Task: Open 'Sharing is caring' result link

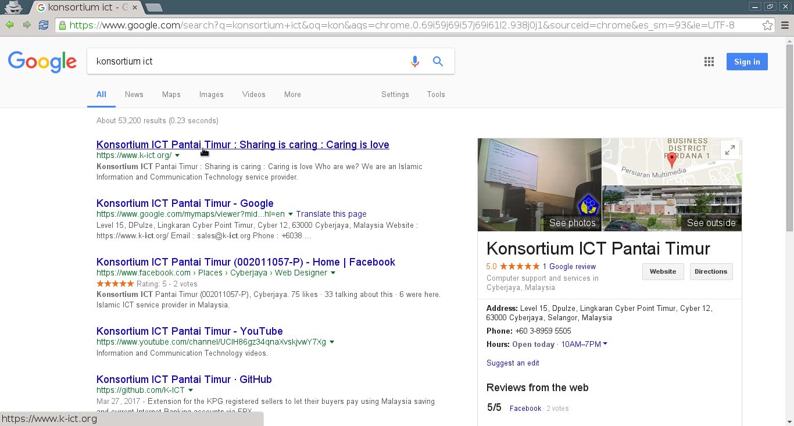Action: point(243,145)
